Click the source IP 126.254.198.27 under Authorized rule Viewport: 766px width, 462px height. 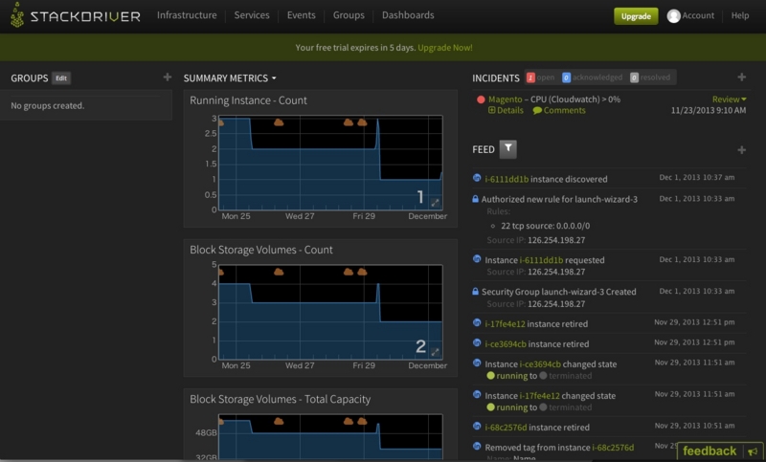tap(556, 240)
